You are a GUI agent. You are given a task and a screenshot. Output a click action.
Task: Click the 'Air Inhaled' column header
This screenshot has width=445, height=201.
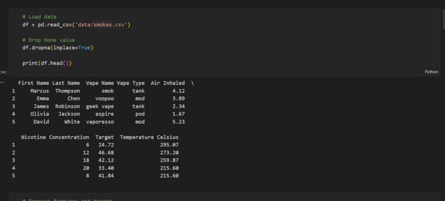(168, 83)
